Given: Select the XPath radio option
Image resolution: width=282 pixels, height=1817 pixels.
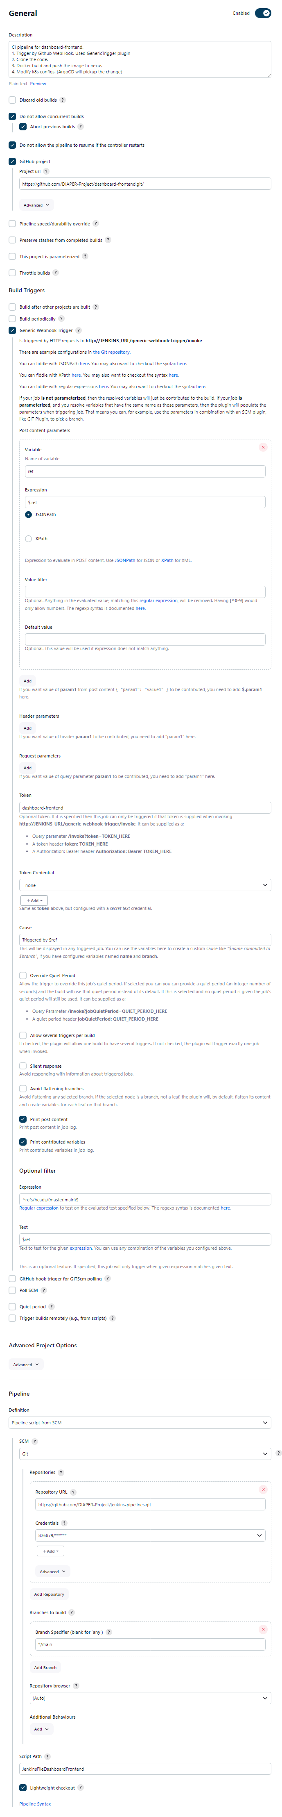Looking at the screenshot, I should (28, 538).
